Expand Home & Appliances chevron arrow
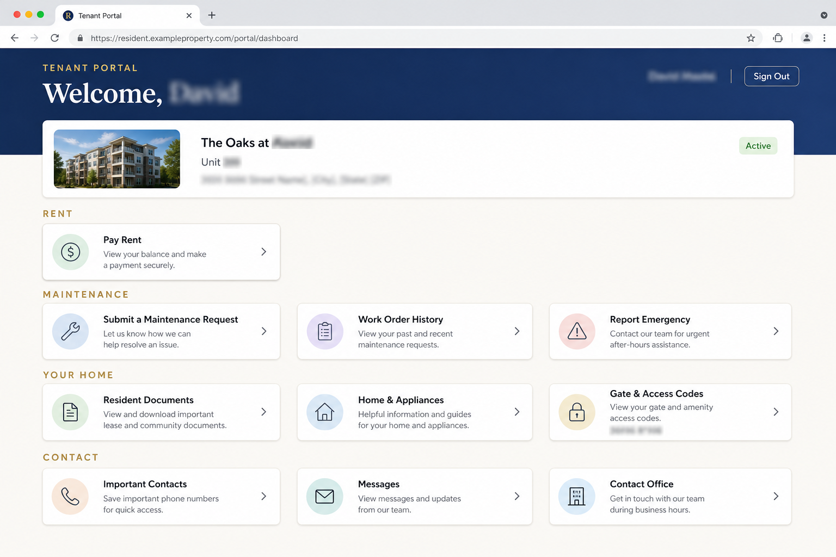The width and height of the screenshot is (836, 557). click(517, 412)
